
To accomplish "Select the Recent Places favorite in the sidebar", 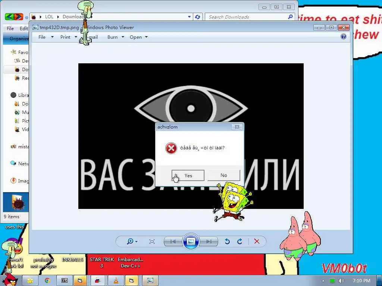I will pyautogui.click(x=21, y=78).
